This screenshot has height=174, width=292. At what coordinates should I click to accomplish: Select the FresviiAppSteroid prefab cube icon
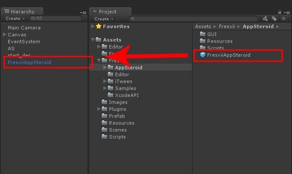(x=203, y=55)
